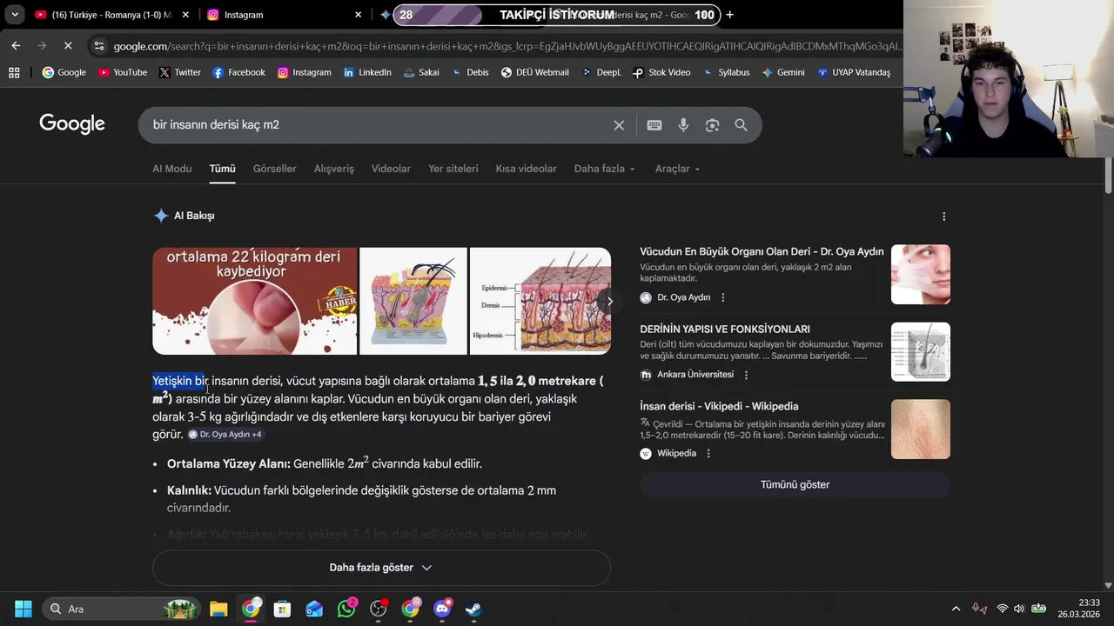Viewport: 1114px width, 626px height.
Task: Open the Chrome apps grid icon
Action: click(14, 72)
